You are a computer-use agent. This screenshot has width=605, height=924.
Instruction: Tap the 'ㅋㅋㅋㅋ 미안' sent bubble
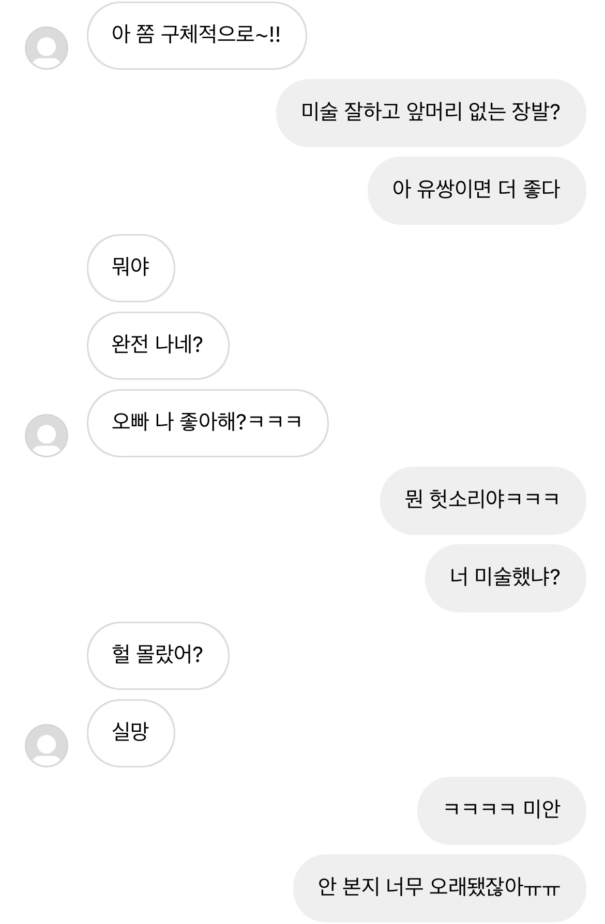point(502,811)
